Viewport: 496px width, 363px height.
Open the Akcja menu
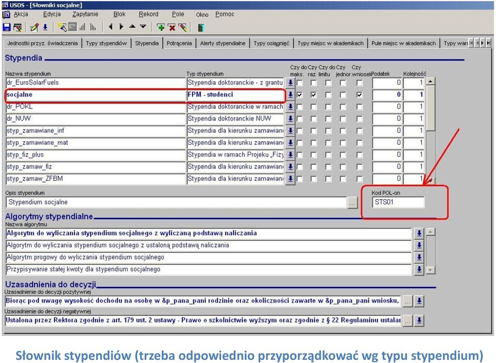21,14
